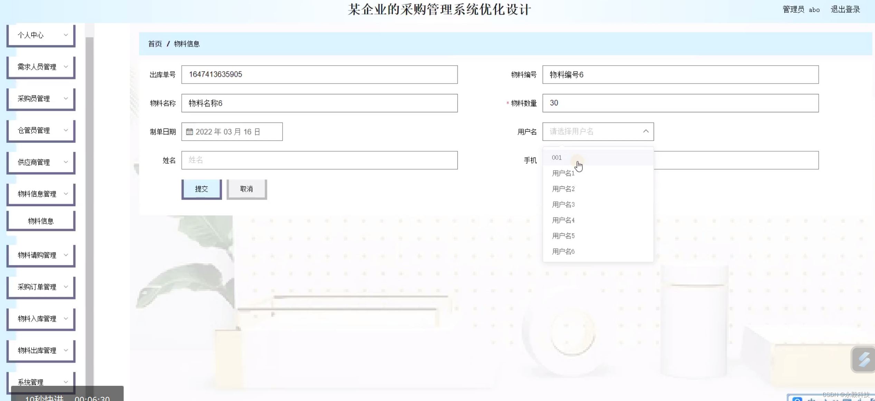
Task: Click the 取消 button
Action: click(x=246, y=189)
